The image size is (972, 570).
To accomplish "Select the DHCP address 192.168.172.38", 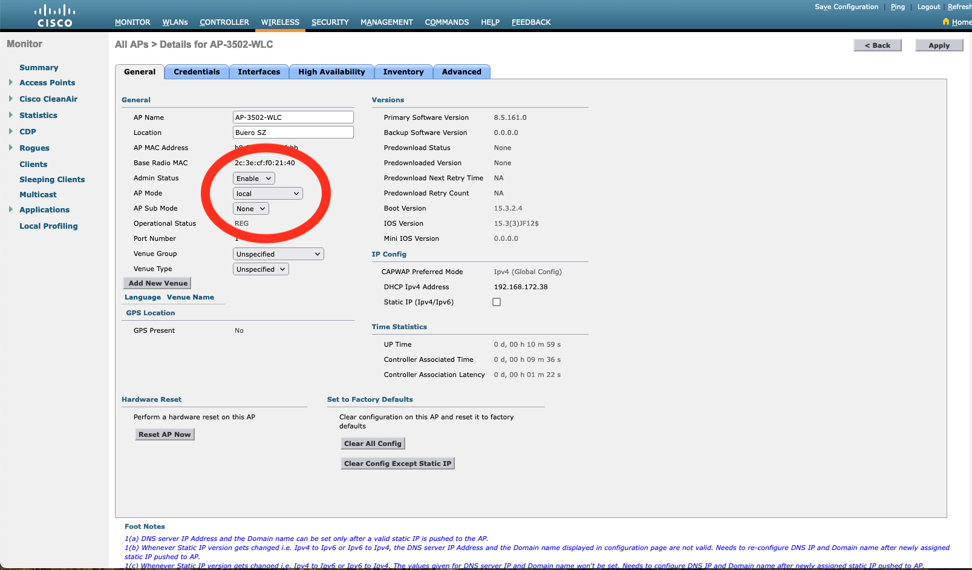I will (x=521, y=287).
